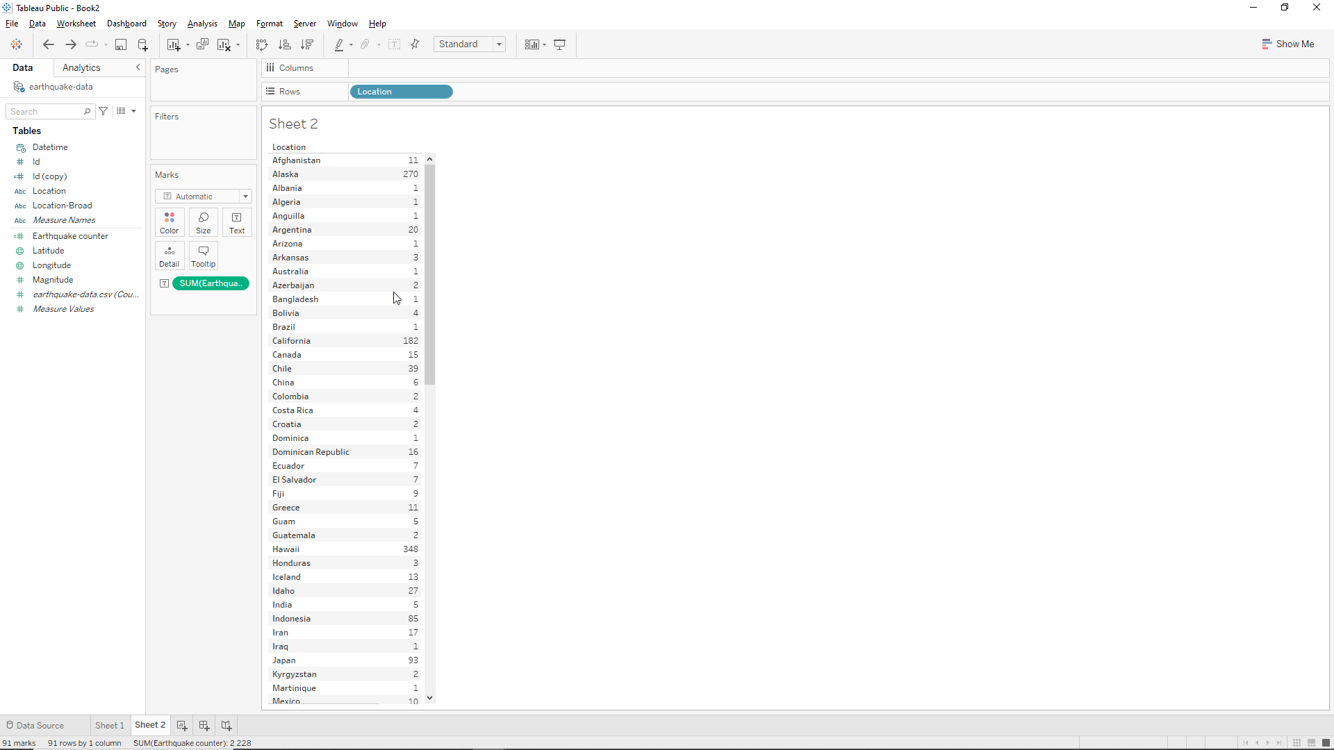Screen dimensions: 1334x750
Task: Swap rows and columns
Action: tap(262, 44)
